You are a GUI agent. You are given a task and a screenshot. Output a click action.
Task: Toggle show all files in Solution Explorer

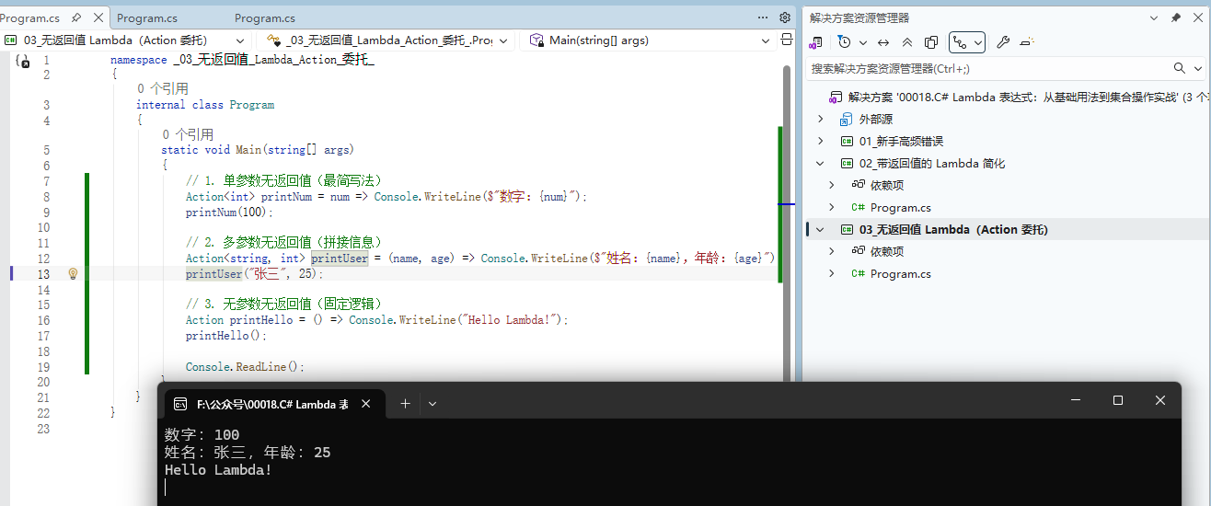pos(931,42)
